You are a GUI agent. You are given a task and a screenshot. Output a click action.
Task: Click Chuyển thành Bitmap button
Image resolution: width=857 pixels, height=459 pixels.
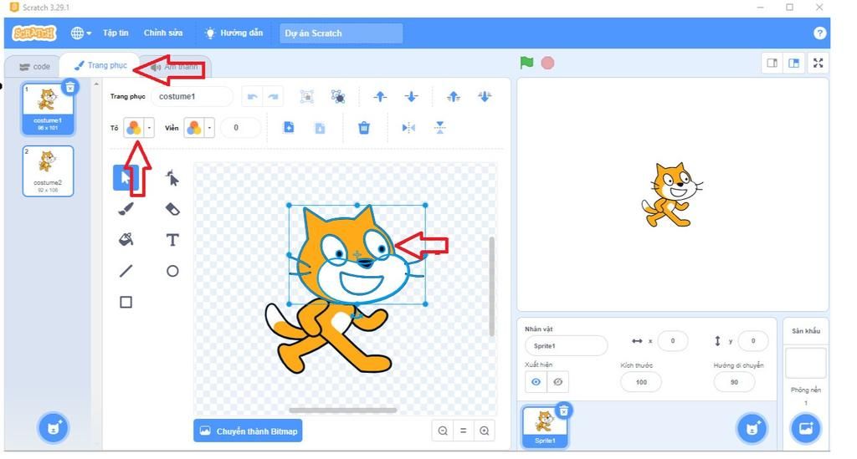tap(248, 431)
